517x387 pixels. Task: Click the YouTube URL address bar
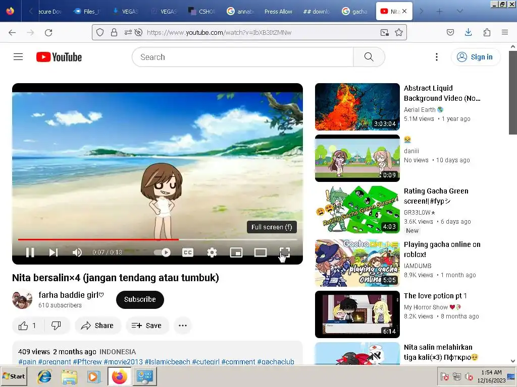(x=249, y=32)
